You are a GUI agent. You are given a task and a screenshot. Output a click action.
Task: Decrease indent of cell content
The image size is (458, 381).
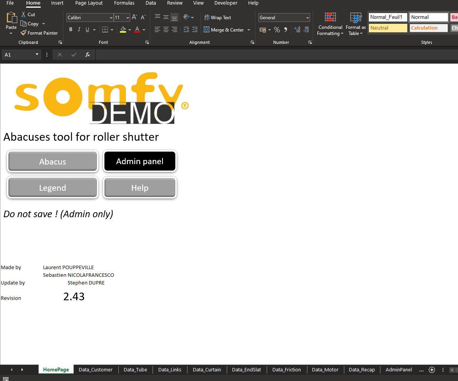pyautogui.click(x=186, y=30)
